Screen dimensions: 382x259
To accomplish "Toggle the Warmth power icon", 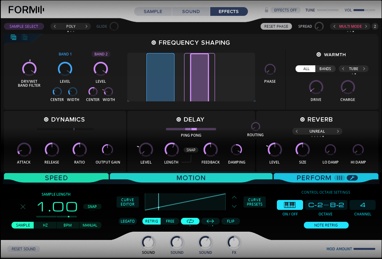I will pyautogui.click(x=319, y=55).
